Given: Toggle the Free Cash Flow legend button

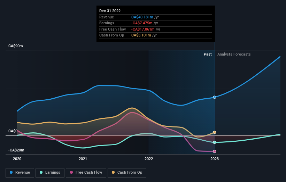Looking at the screenshot, I should (x=86, y=173).
